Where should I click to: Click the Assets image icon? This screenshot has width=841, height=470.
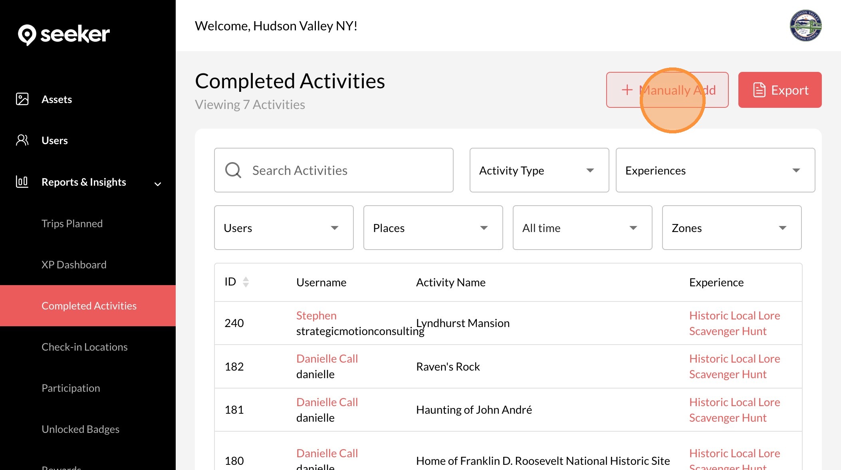click(x=22, y=99)
